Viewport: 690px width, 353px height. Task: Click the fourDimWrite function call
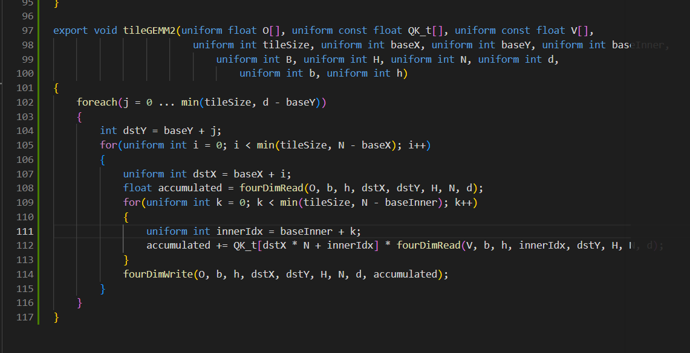[158, 275]
